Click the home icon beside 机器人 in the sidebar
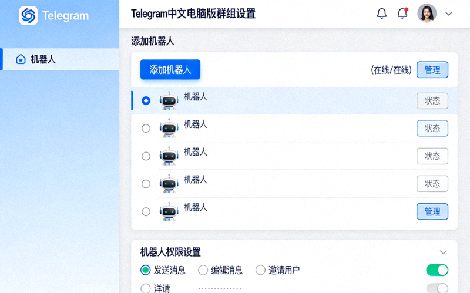The image size is (470, 293). (21, 59)
